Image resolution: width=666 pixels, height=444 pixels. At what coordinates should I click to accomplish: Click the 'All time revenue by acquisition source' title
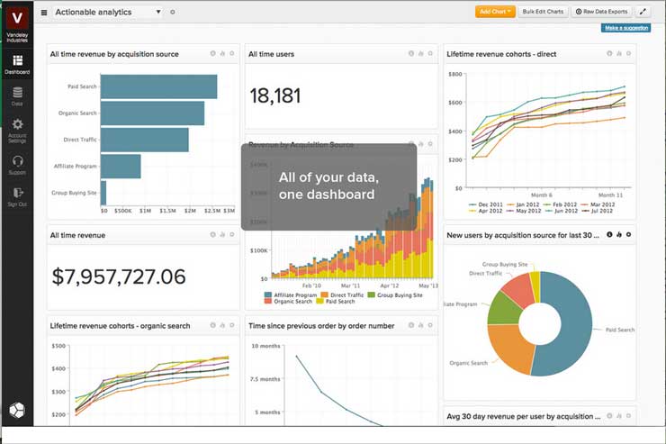coord(114,54)
